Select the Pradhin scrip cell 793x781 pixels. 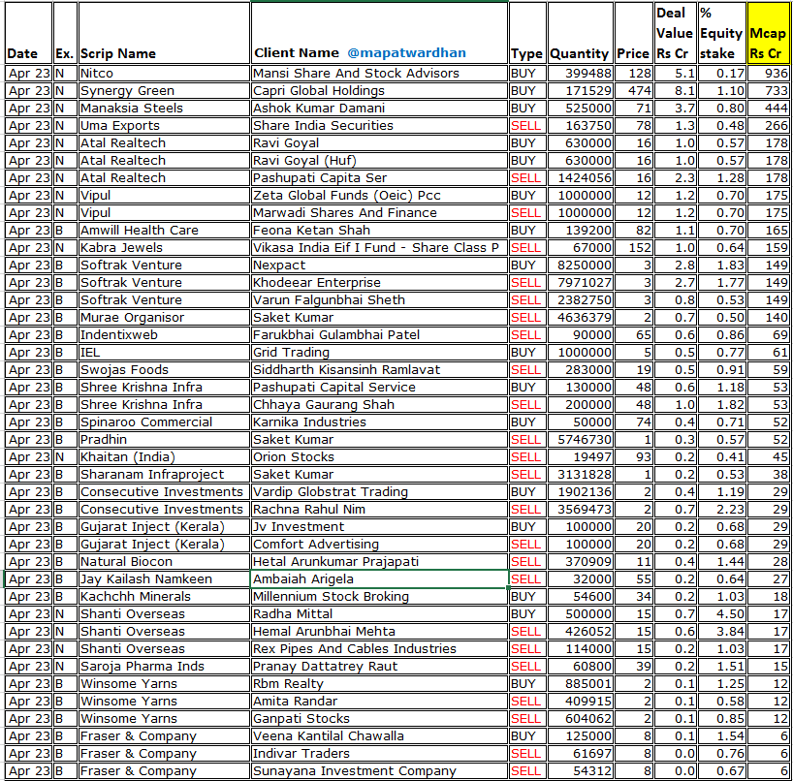[164, 440]
